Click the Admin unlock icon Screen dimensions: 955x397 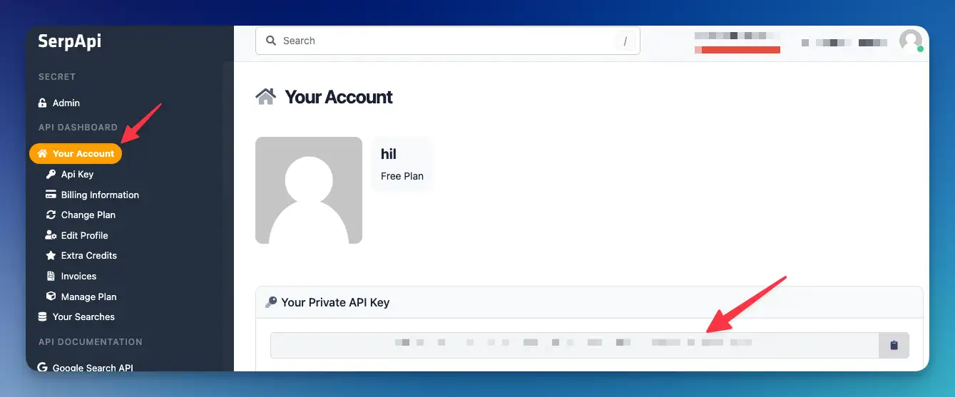click(42, 103)
